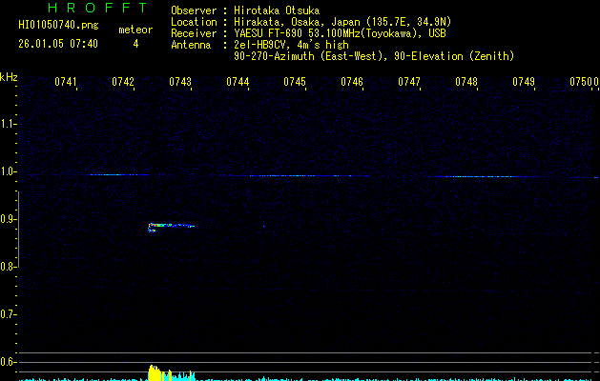Jump to the 0743 time marker

pos(180,82)
